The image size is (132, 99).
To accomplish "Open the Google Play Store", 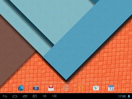I will (x=96, y=88).
